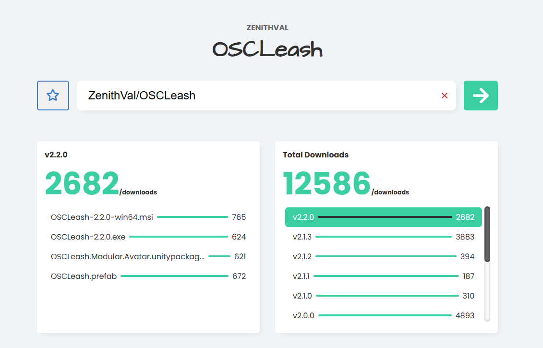Image resolution: width=543 pixels, height=348 pixels.
Task: Select the v2.2.0 release row
Action: pyautogui.click(x=383, y=217)
